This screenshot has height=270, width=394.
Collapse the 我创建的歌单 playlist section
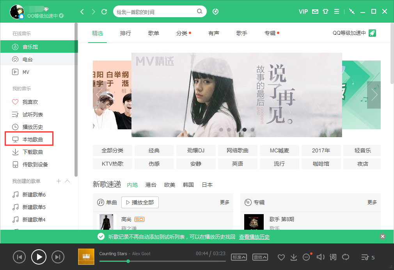coord(67,181)
